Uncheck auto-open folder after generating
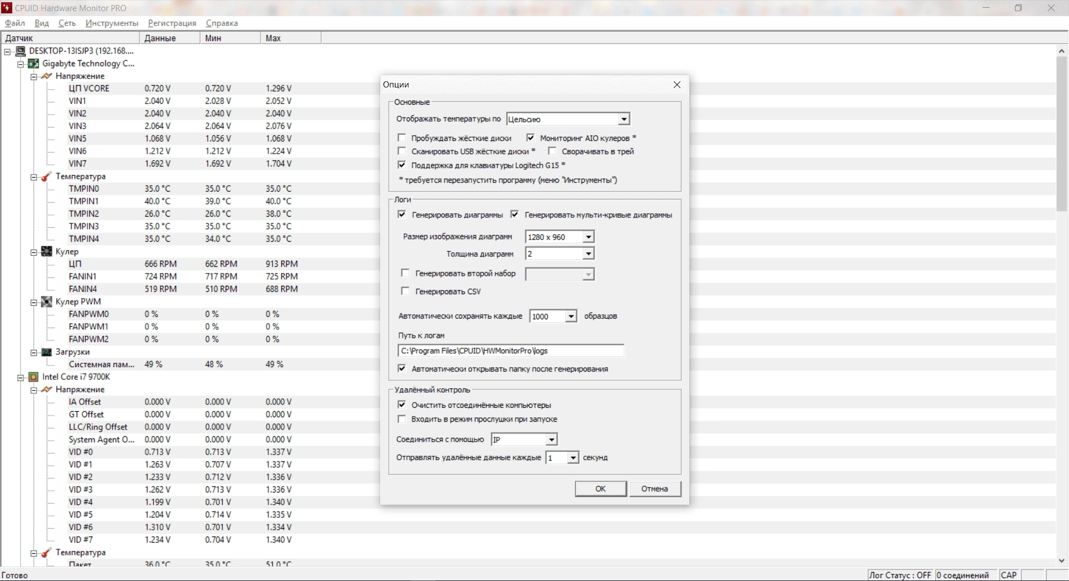The height and width of the screenshot is (581, 1069). 401,368
